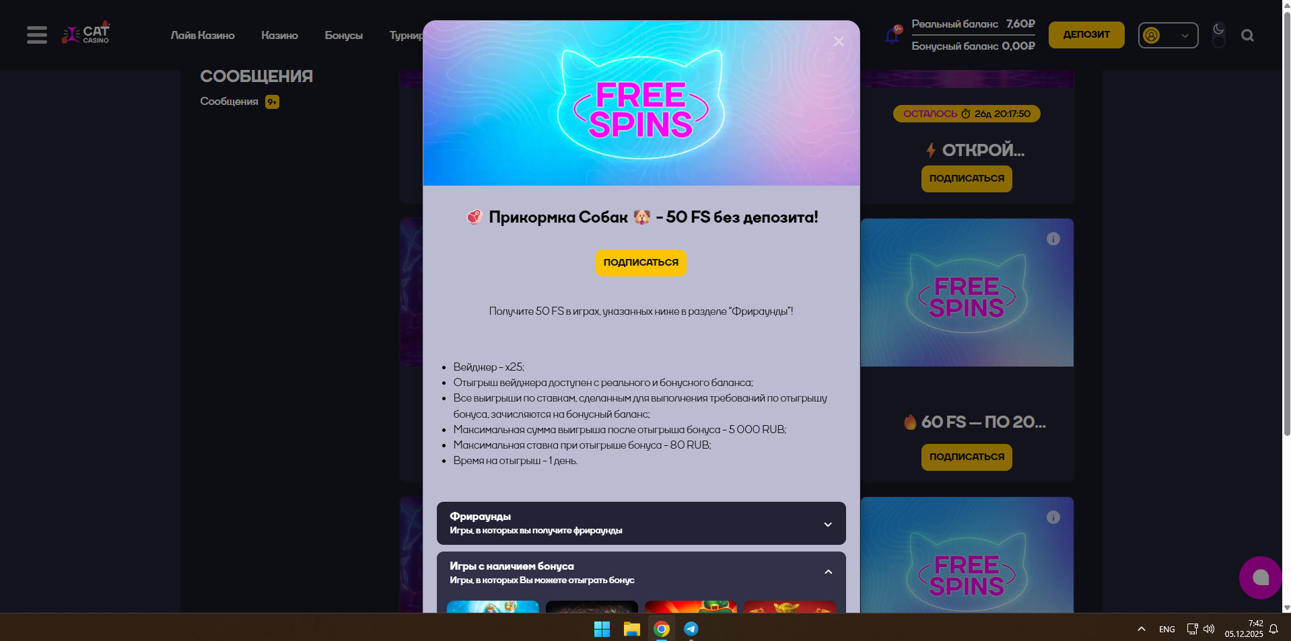Open the live chat bubble
The height and width of the screenshot is (641, 1291).
click(1260, 577)
